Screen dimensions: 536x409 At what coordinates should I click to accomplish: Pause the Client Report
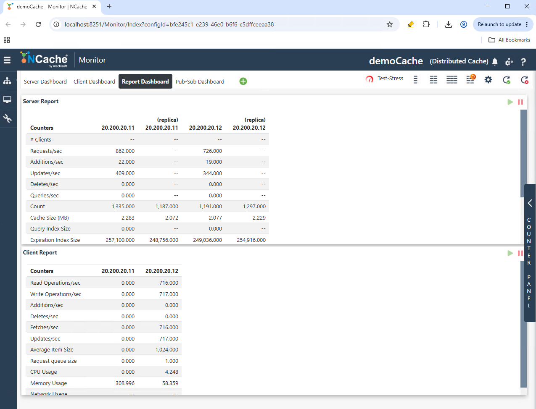click(x=520, y=253)
